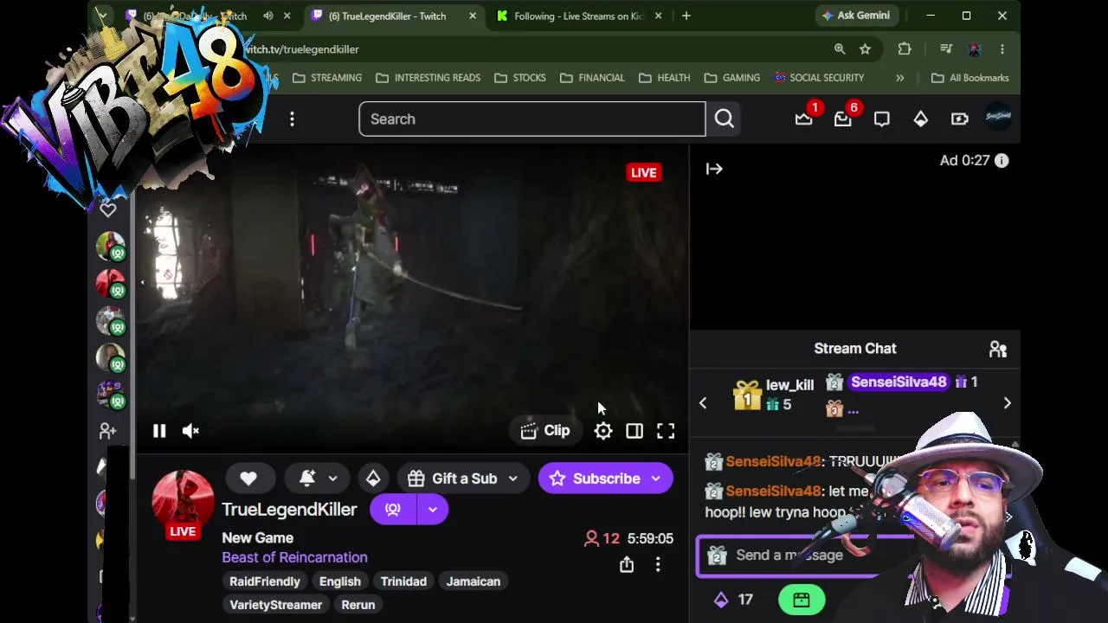Click the Stream Together icon button
The width and height of the screenshot is (1108, 623).
(393, 510)
